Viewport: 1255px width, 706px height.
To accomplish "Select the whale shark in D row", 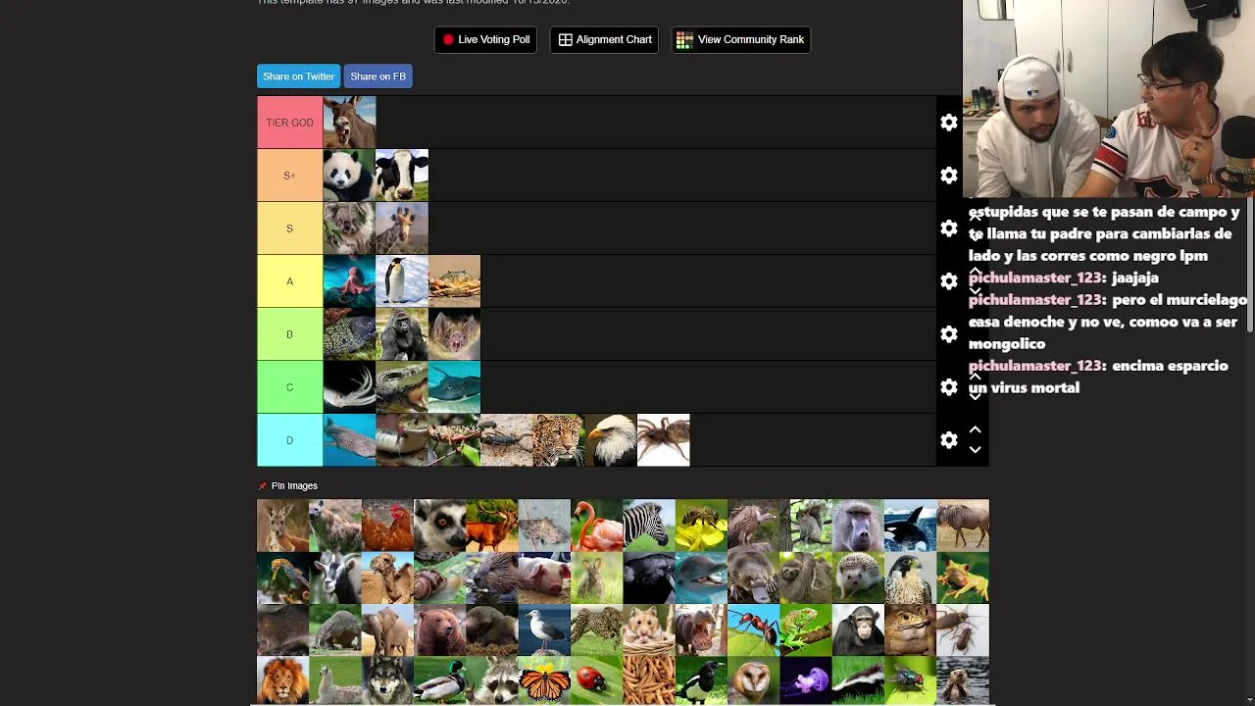I will (x=349, y=440).
